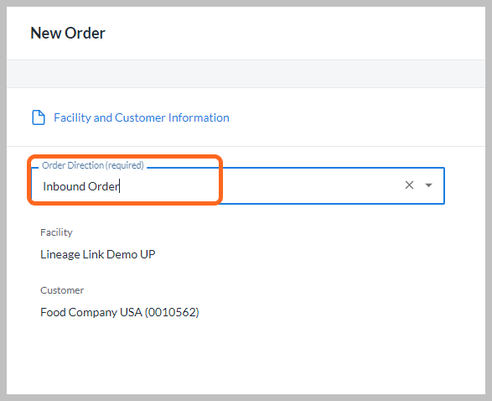The height and width of the screenshot is (401, 492).
Task: Select the Inbound Order text value
Action: point(81,186)
